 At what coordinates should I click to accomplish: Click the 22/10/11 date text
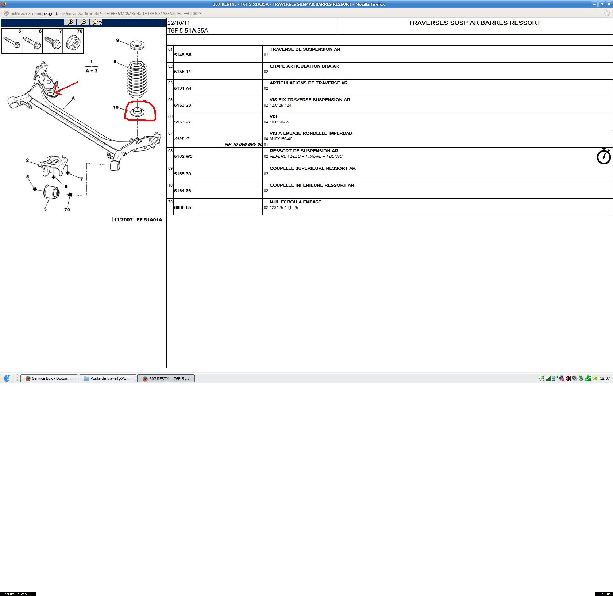(179, 23)
